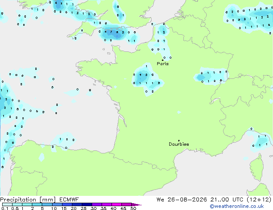Click the Dourbies location label
273x210 pixels.
(179, 144)
